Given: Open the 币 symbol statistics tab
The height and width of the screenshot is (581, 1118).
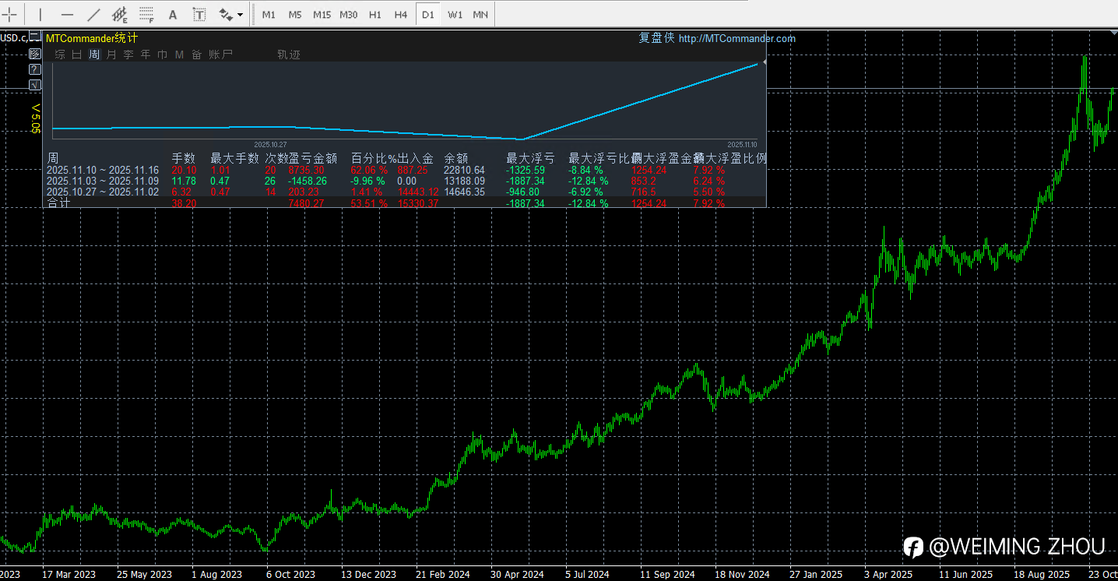Looking at the screenshot, I should (x=163, y=55).
